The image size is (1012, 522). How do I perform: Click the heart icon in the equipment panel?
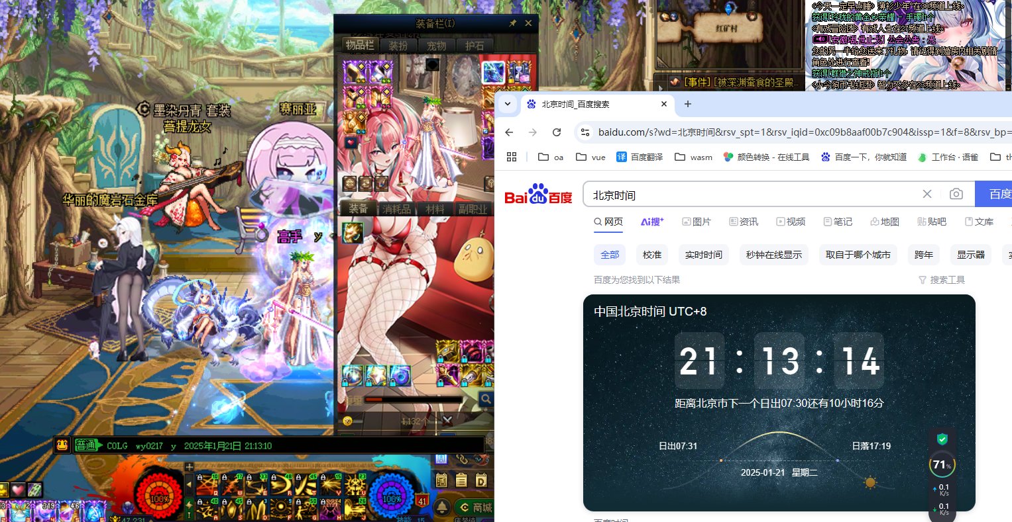[351, 142]
